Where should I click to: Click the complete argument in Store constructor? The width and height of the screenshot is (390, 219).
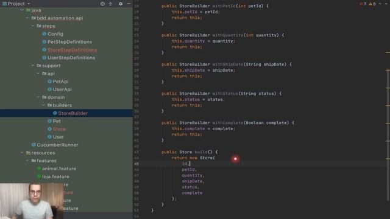click(x=192, y=193)
